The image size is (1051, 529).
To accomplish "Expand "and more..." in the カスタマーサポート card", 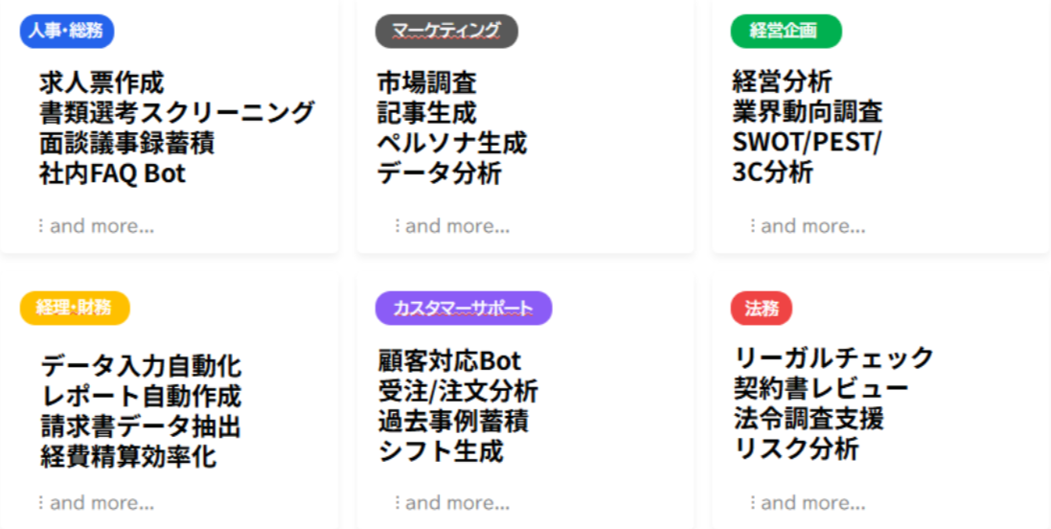I will pyautogui.click(x=456, y=502).
